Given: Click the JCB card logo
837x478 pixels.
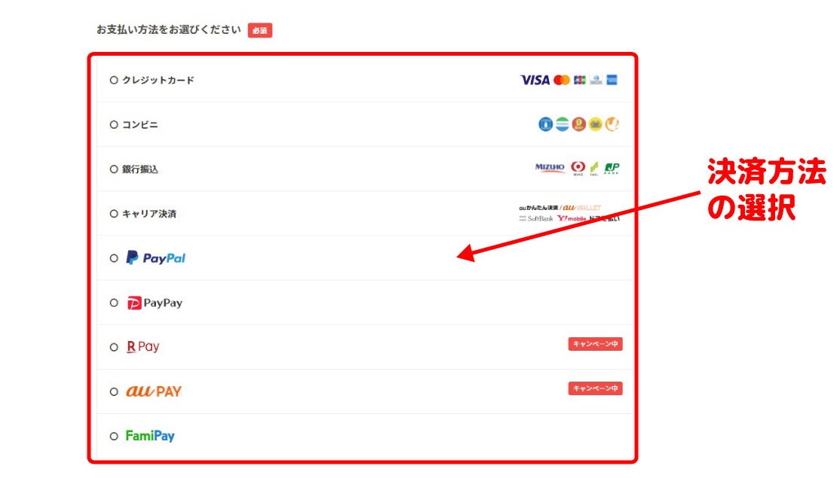Looking at the screenshot, I should (579, 80).
